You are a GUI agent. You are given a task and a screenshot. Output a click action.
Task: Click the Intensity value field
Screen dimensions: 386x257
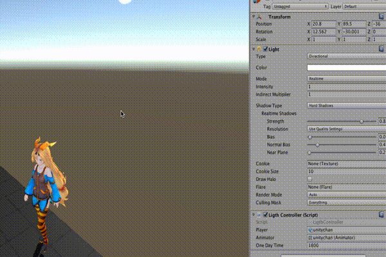pyautogui.click(x=347, y=87)
